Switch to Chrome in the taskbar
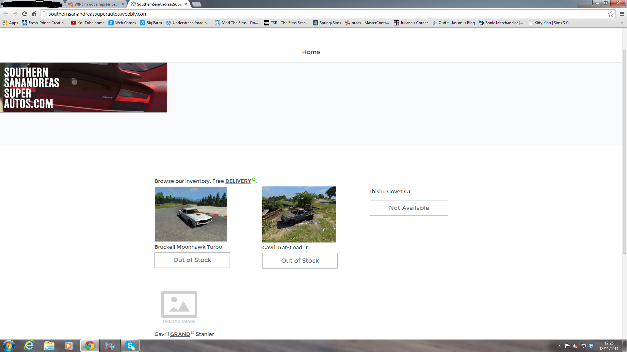 90,345
